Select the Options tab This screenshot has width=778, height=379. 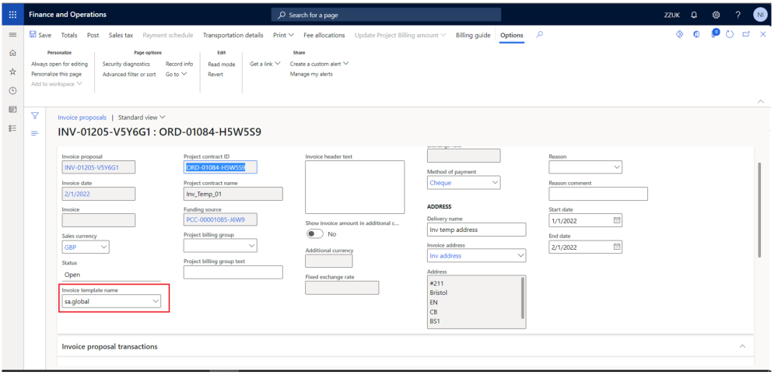[x=512, y=35]
